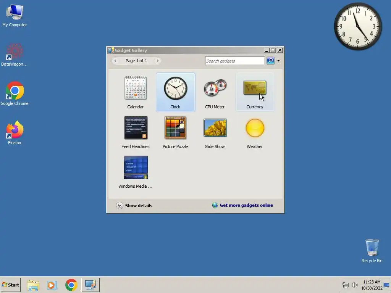This screenshot has height=293, width=391.
Task: Maximize the Gadget Gallery window
Action: [273, 50]
